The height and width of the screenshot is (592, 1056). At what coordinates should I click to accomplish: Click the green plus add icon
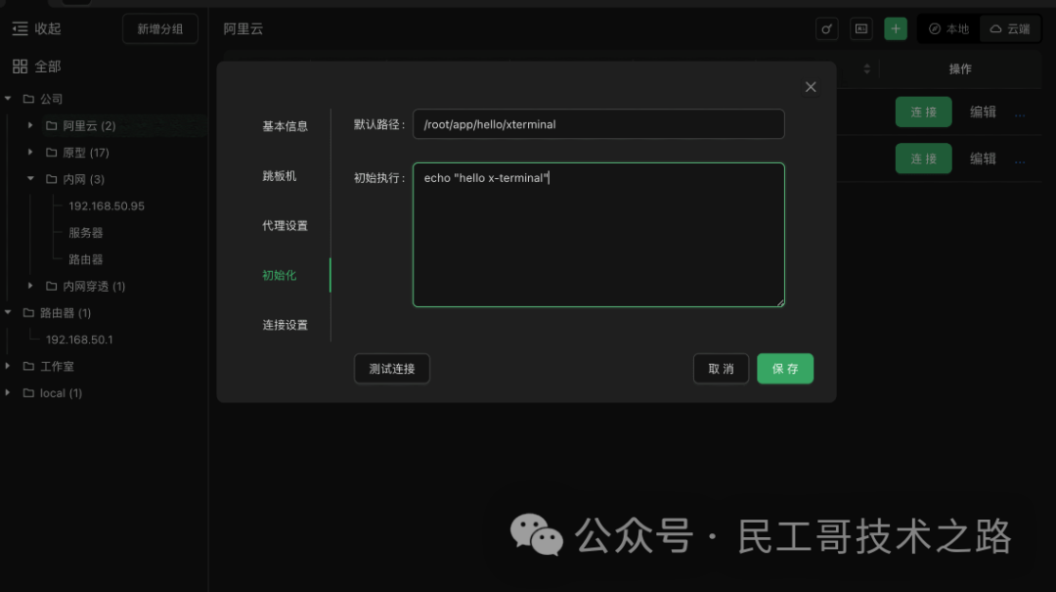coord(896,29)
